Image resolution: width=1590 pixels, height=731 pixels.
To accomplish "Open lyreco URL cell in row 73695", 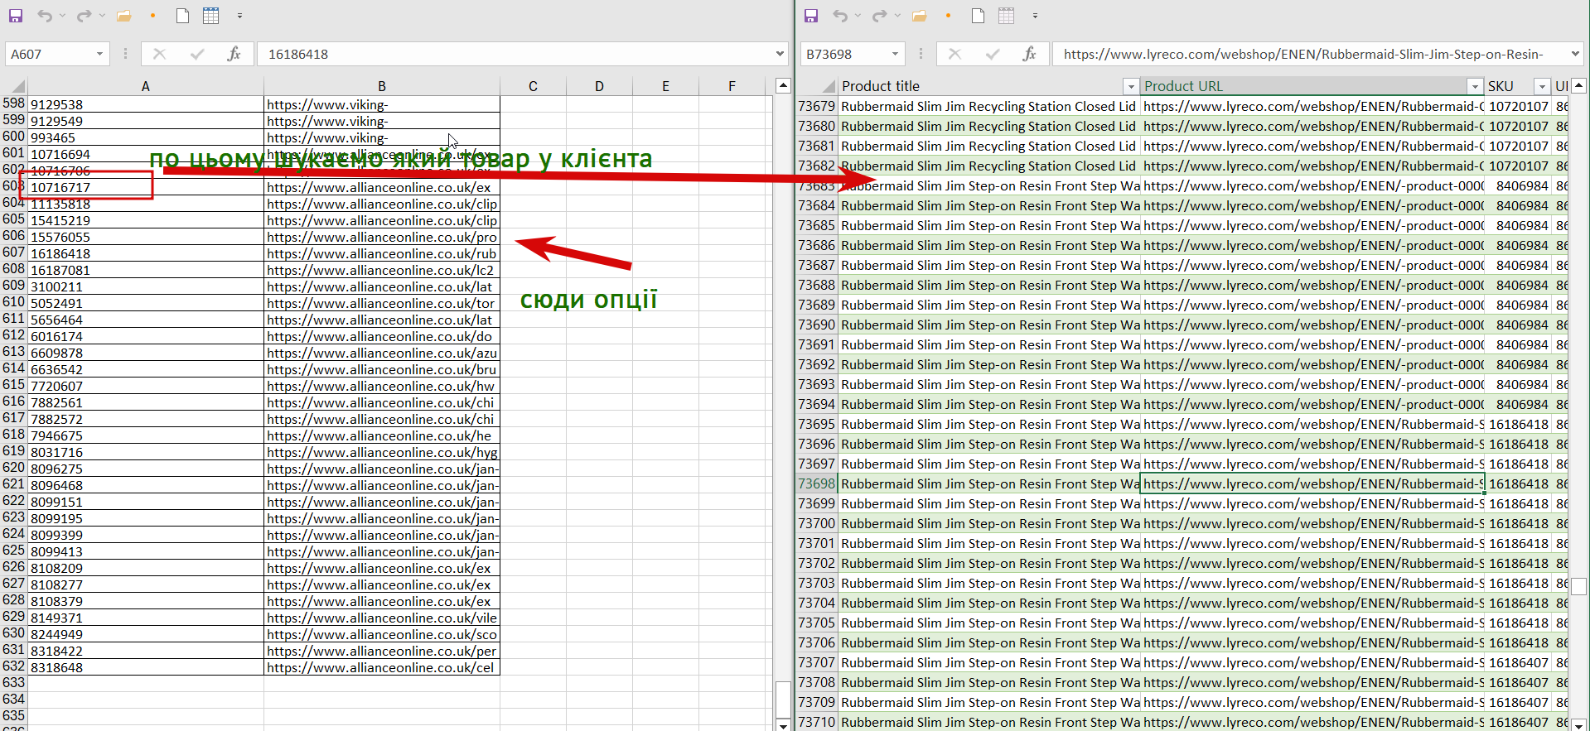I will 1312,424.
